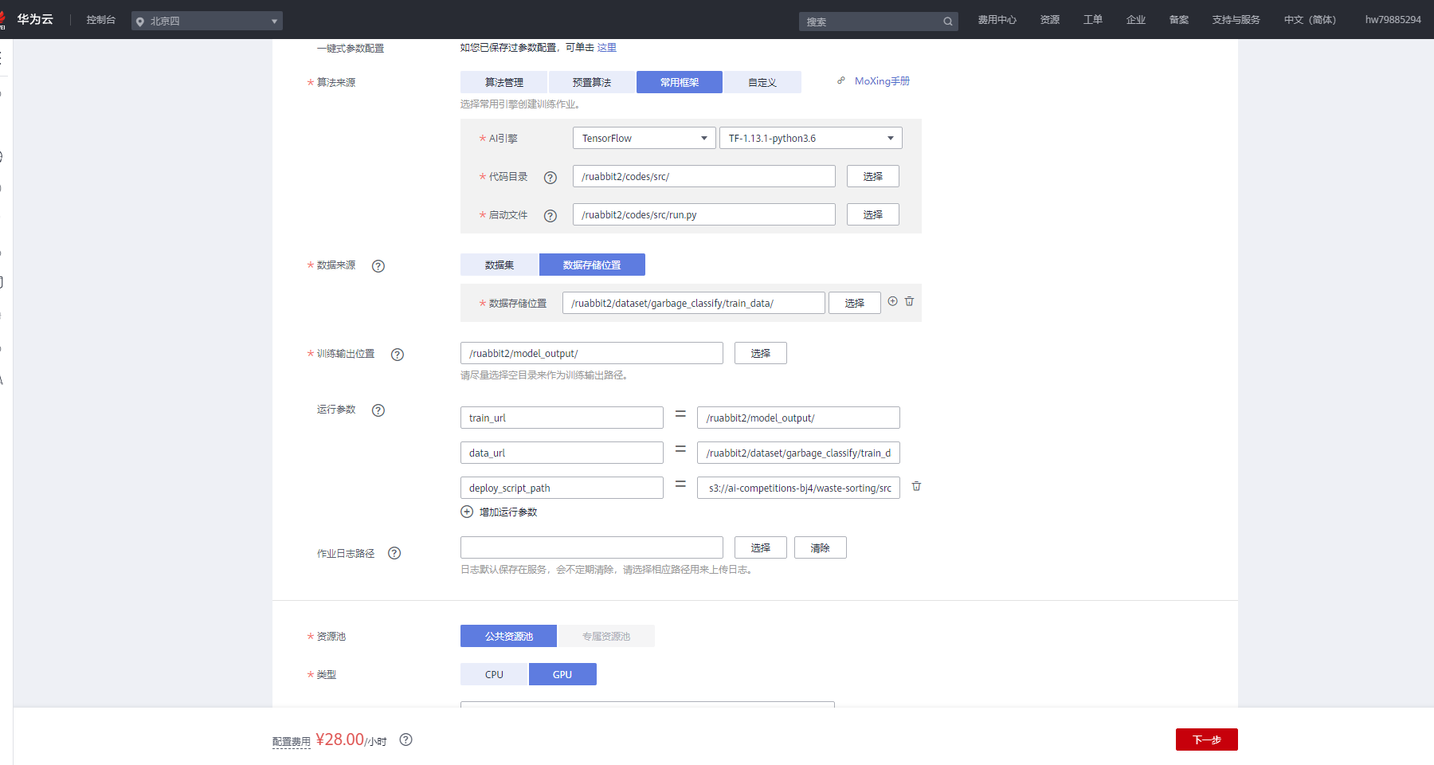The image size is (1434, 765).
Task: Open the hw79885294 account menu
Action: coord(1393,20)
